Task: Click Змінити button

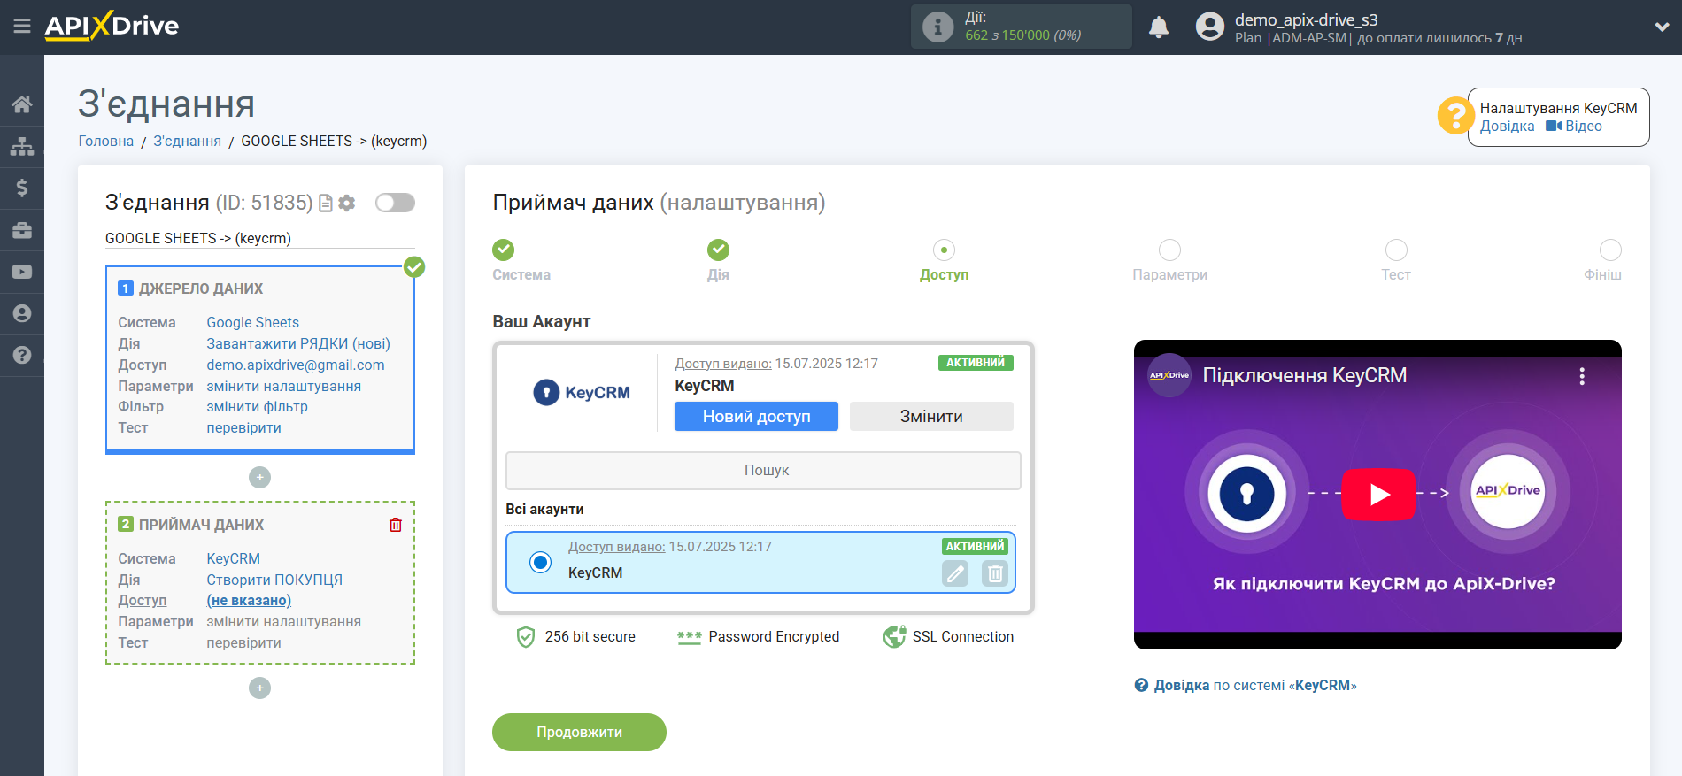Action: pos(931,416)
